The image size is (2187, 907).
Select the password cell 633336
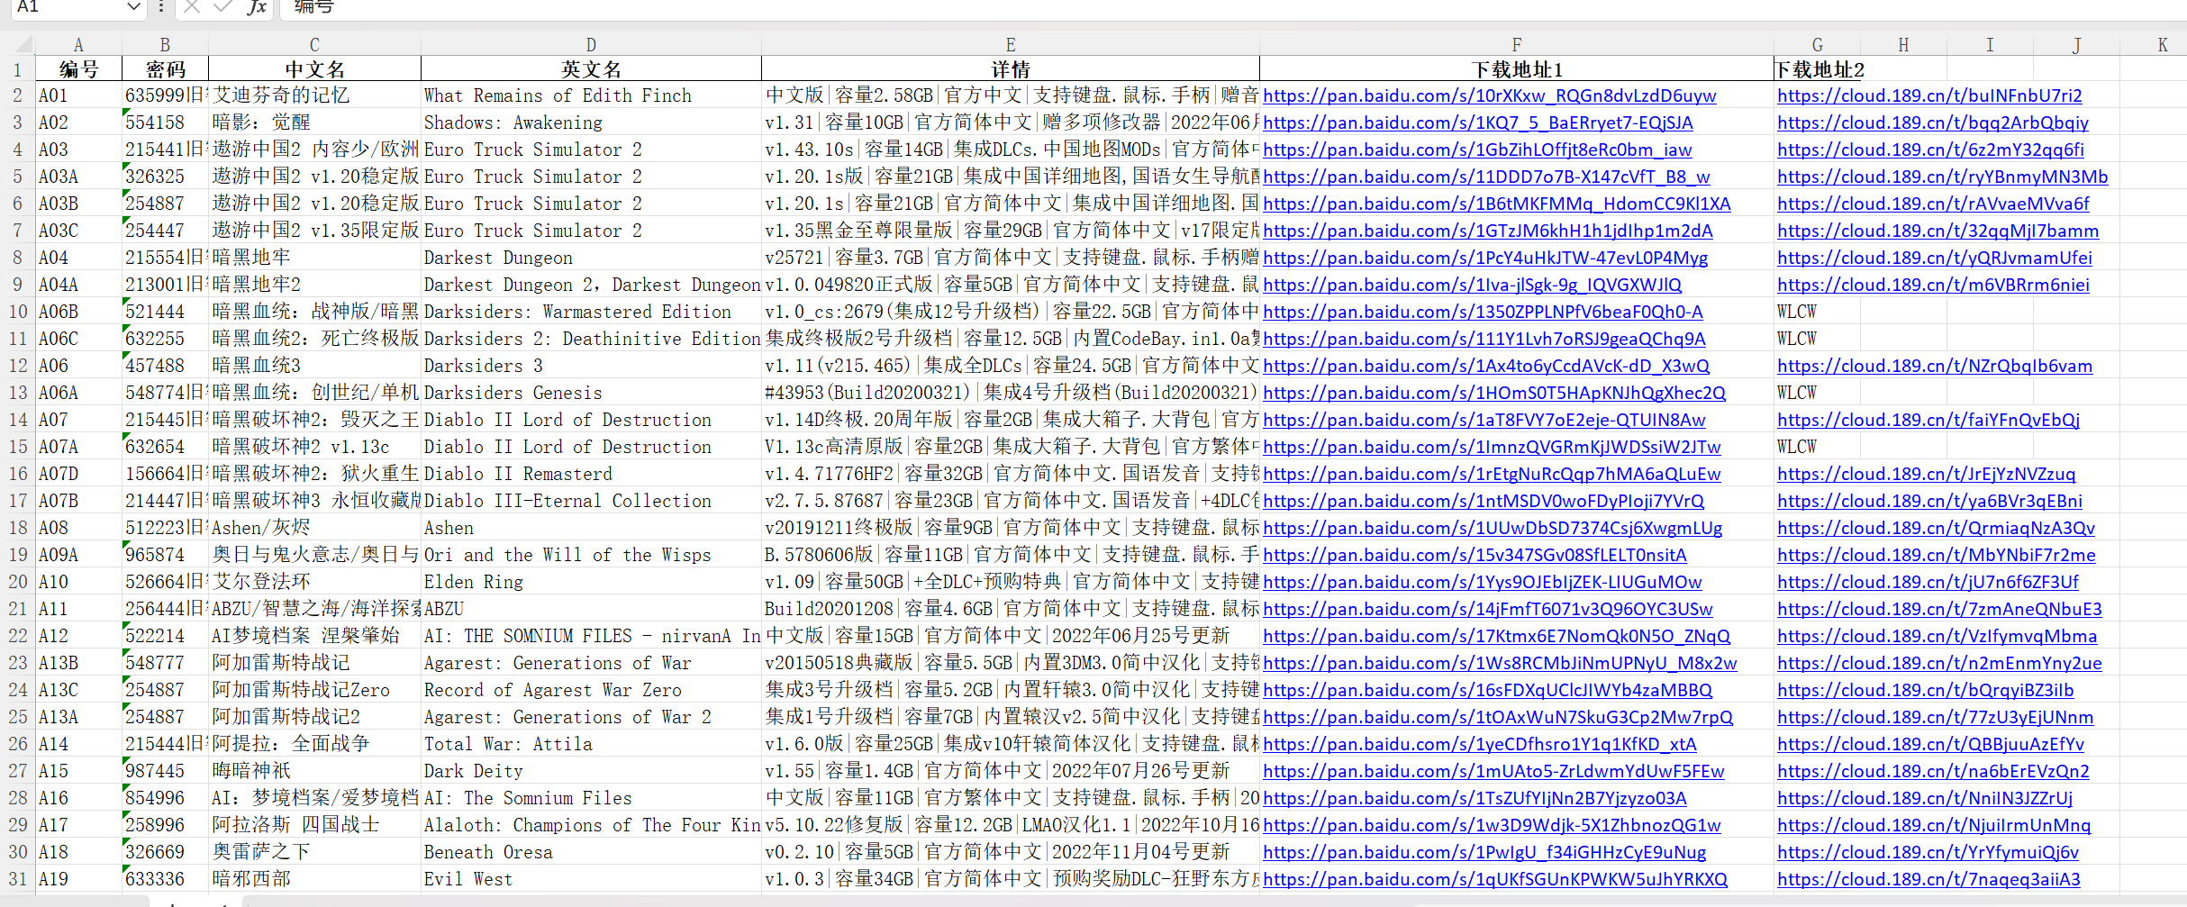click(x=165, y=879)
